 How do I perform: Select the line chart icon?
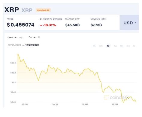(30, 37)
